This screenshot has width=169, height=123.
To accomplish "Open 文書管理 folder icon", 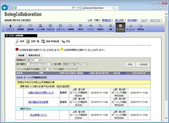I will (x=71, y=27).
